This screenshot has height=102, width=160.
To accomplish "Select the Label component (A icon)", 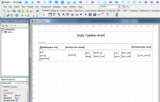I will (x=63, y=15).
